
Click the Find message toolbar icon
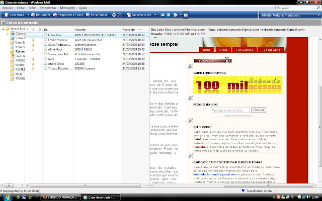[176, 15]
